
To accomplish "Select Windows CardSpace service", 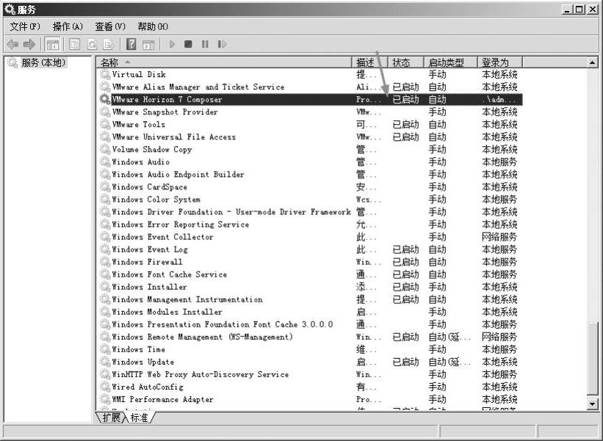I will pyautogui.click(x=309, y=186).
